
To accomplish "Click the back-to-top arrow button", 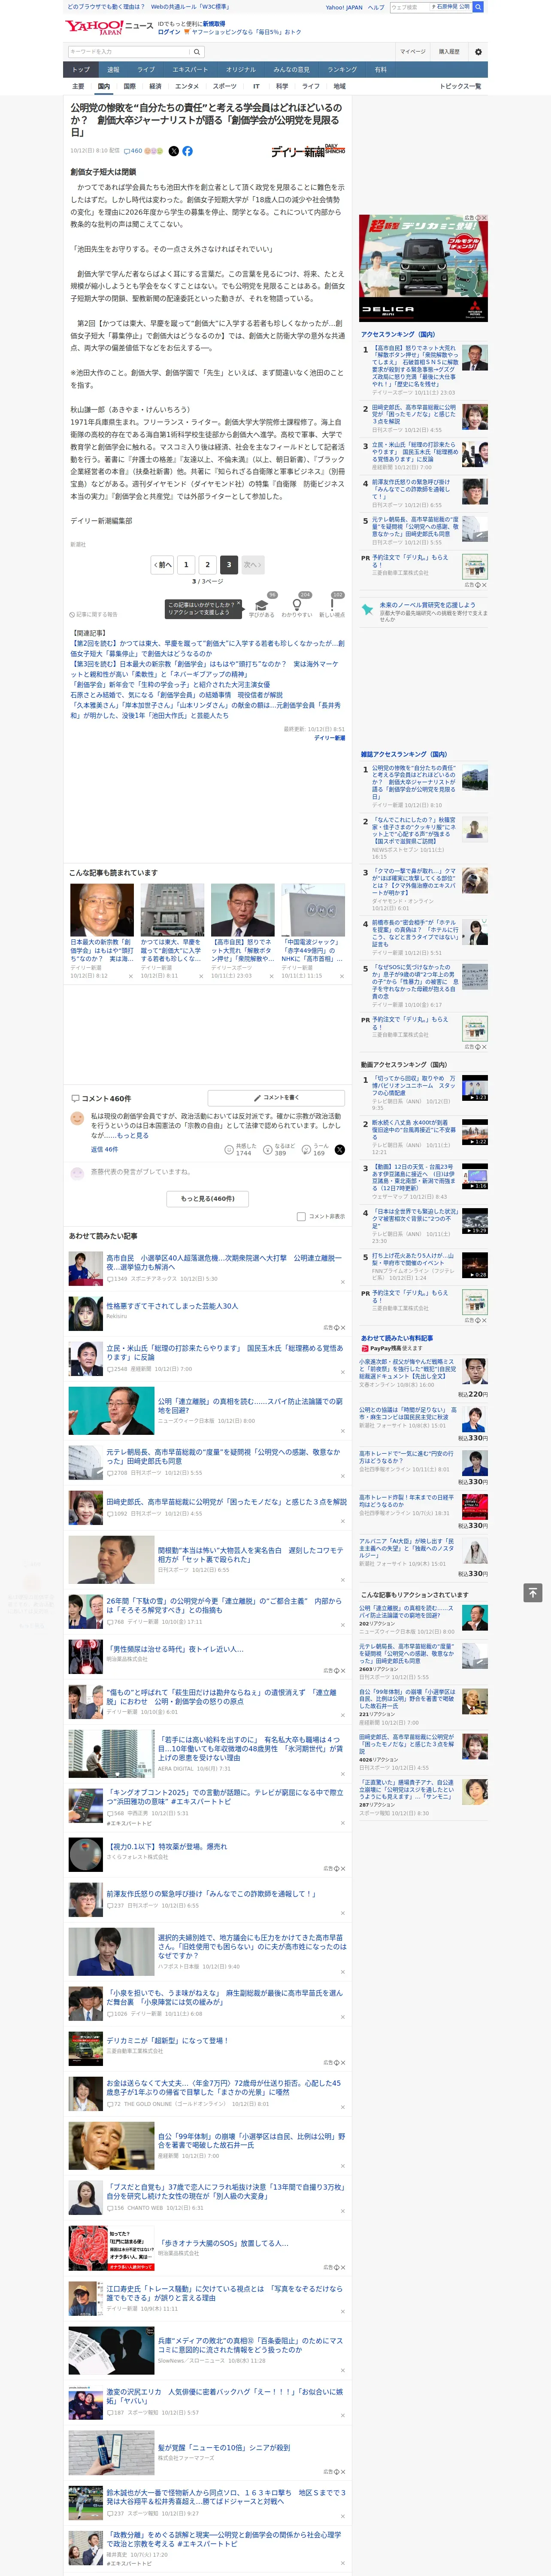I will pyautogui.click(x=533, y=1593).
